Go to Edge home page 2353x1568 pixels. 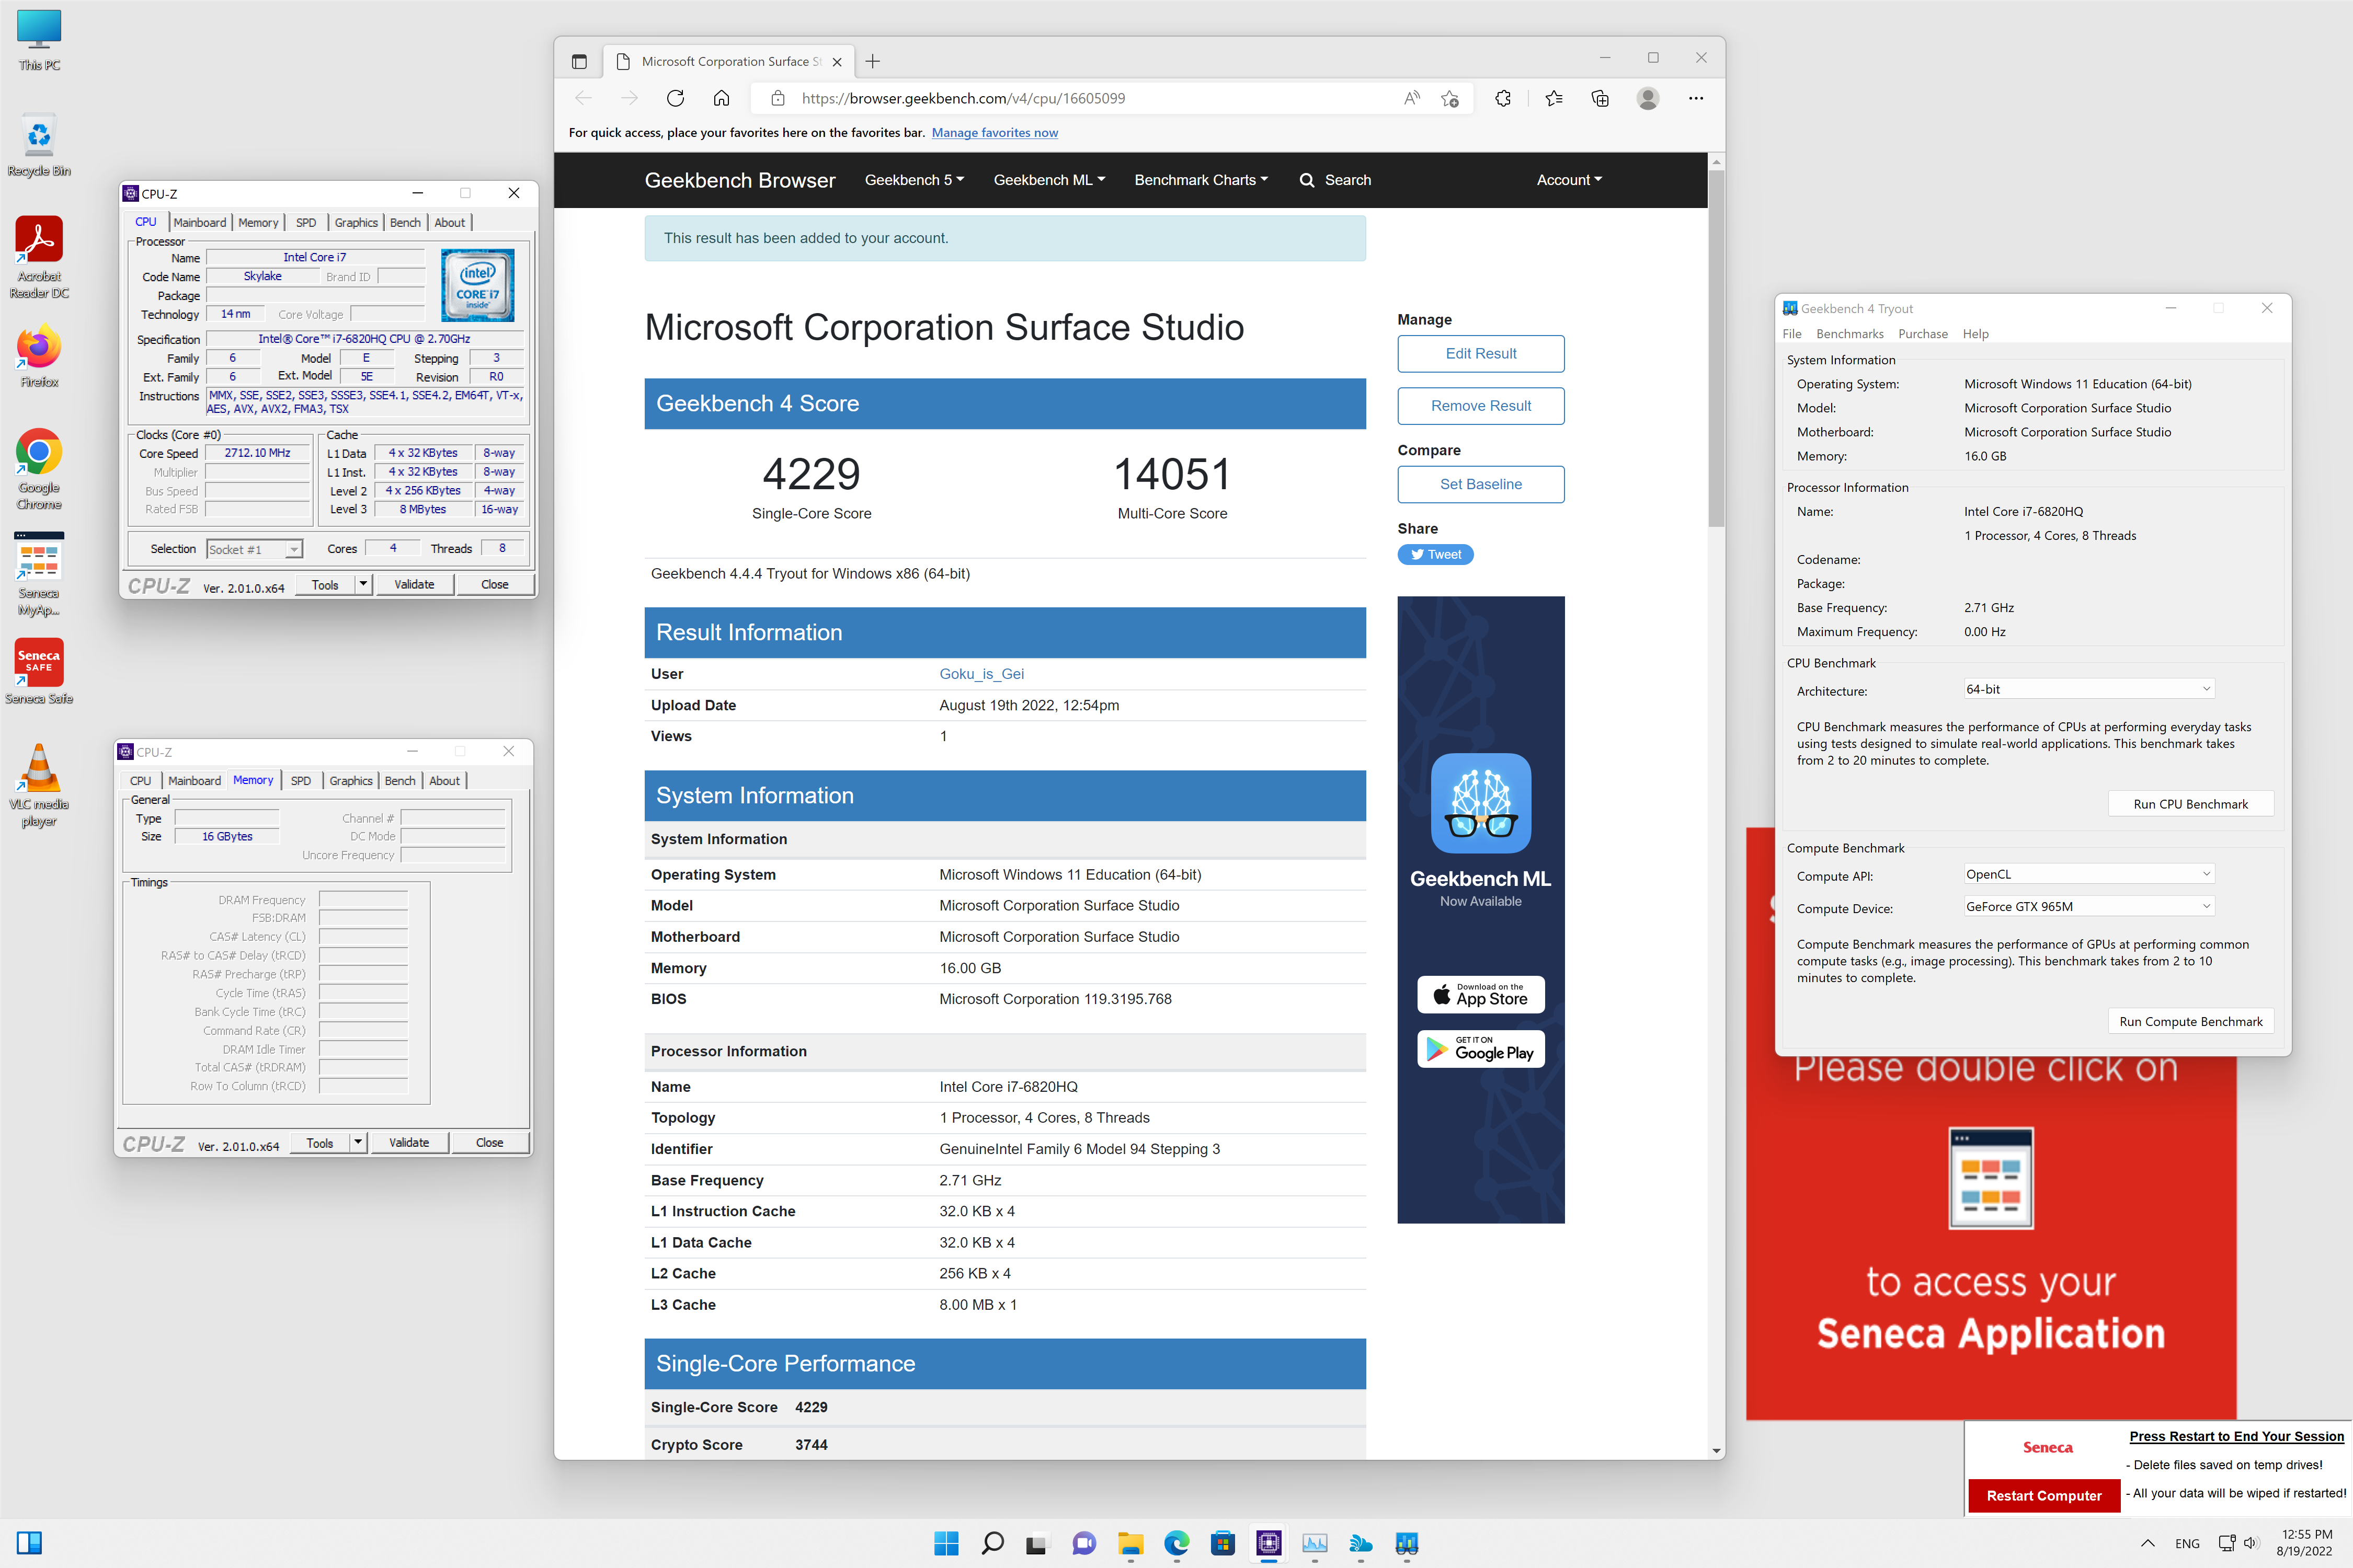pos(721,98)
